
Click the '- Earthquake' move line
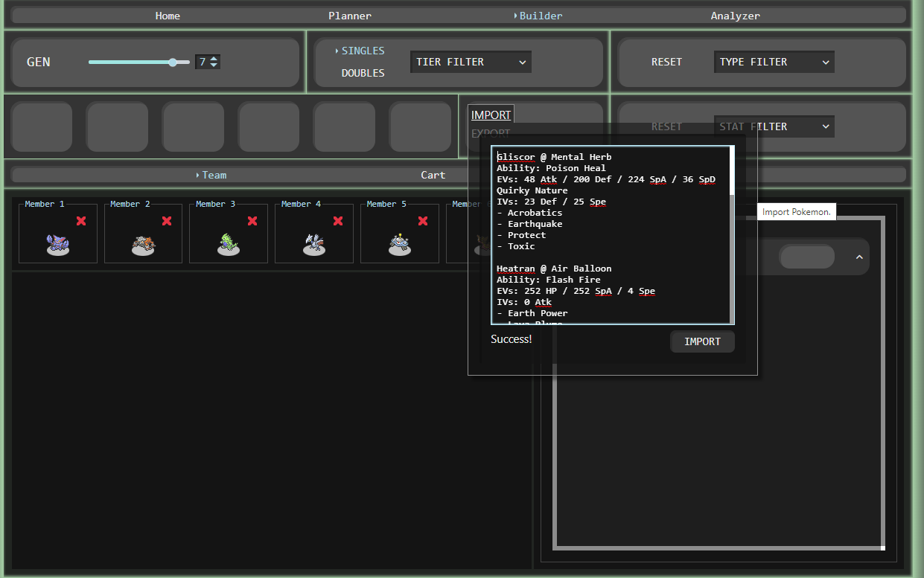tap(529, 224)
